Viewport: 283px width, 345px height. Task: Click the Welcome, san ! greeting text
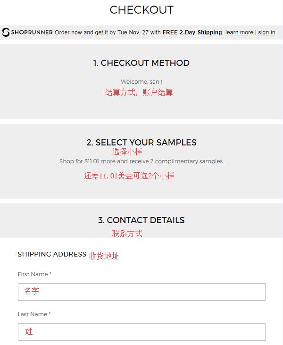point(141,82)
